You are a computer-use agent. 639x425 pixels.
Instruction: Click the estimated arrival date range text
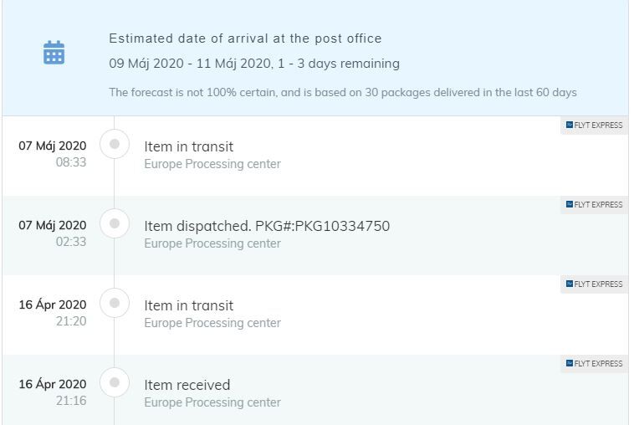254,64
